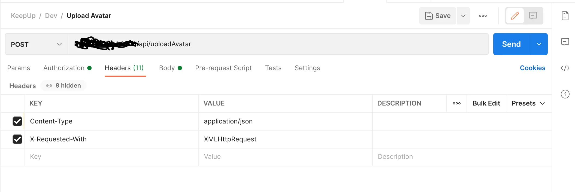Open the Presets dropdown

(528, 103)
